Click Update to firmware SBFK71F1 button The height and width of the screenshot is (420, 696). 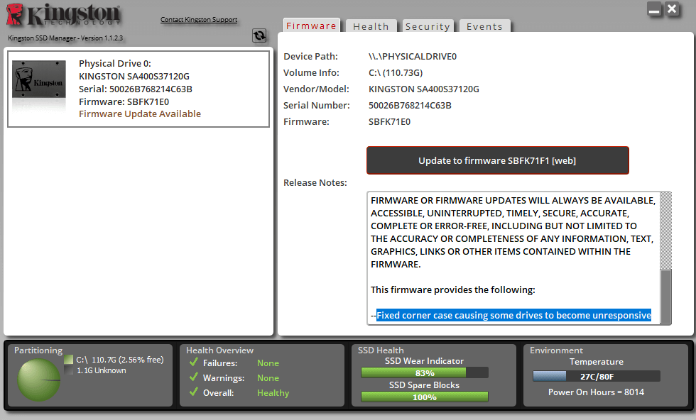point(498,160)
